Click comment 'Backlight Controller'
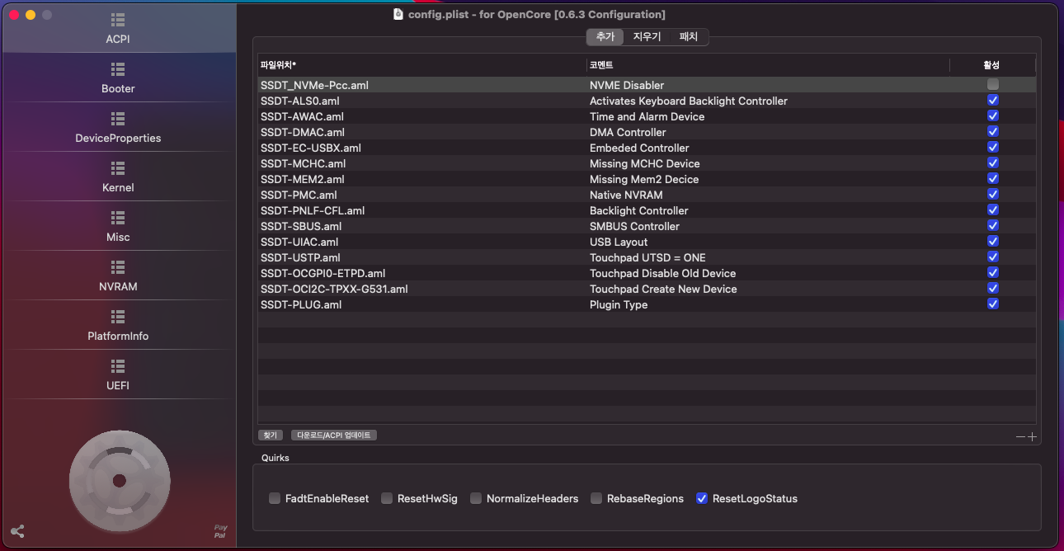Screen dimensions: 1064x551 point(639,210)
